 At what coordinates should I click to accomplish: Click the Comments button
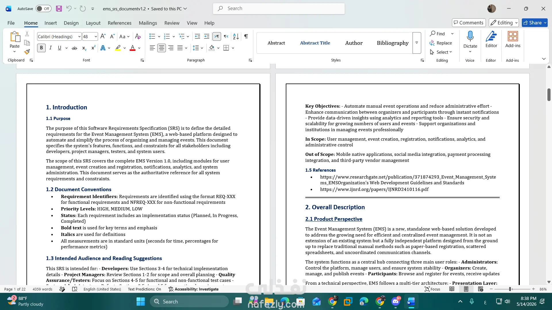[x=469, y=23]
